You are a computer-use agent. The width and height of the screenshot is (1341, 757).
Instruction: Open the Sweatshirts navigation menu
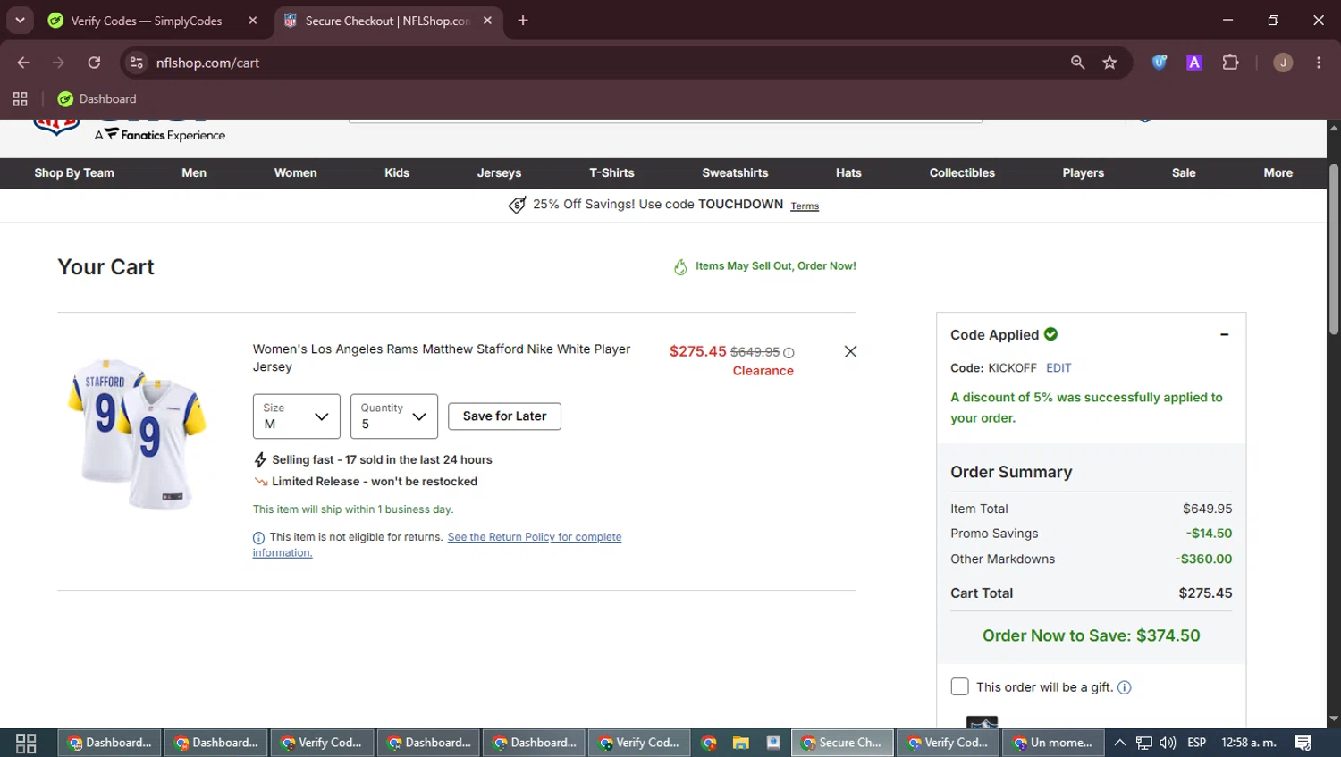(735, 173)
